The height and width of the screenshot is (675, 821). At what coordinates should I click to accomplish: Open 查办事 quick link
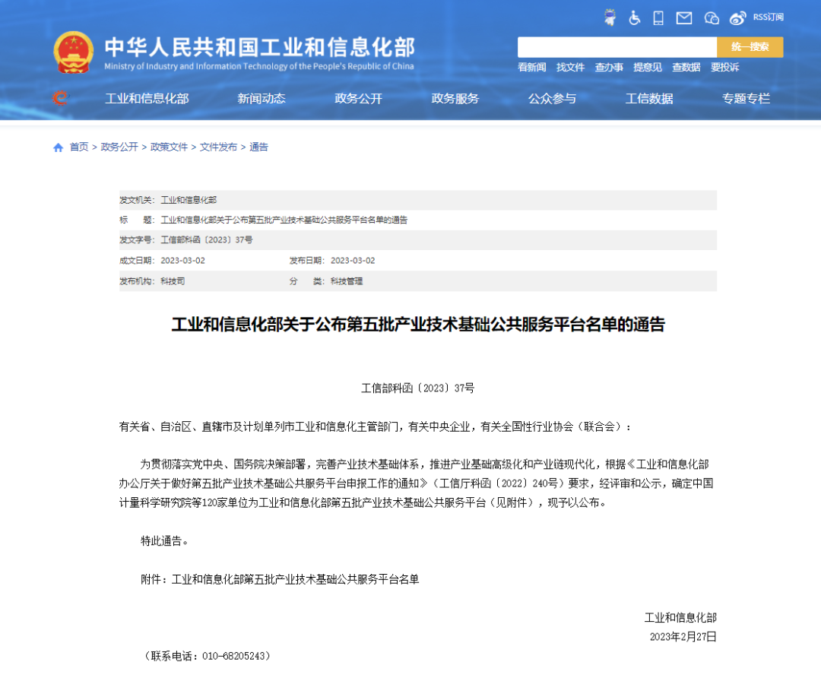point(609,67)
